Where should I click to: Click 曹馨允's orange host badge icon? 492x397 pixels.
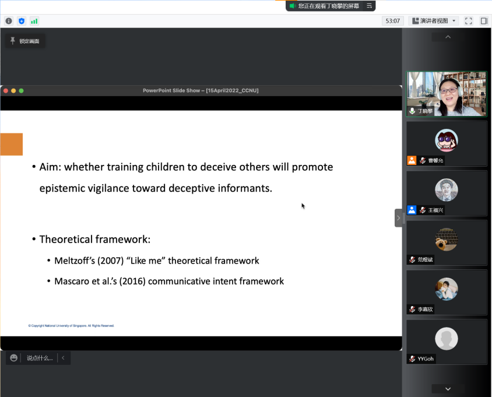[x=412, y=160]
